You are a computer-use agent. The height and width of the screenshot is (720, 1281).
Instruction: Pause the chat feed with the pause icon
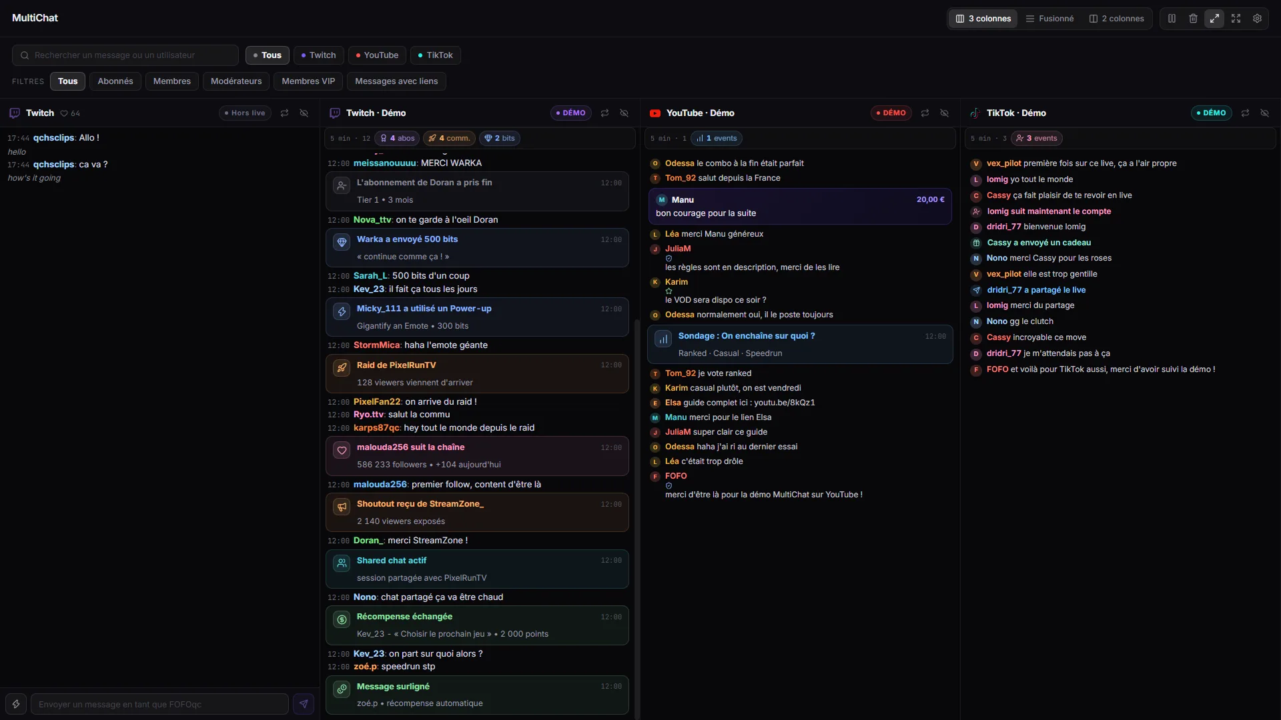point(1172,19)
